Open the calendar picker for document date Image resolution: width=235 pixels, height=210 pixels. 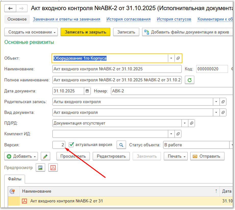(x=87, y=91)
